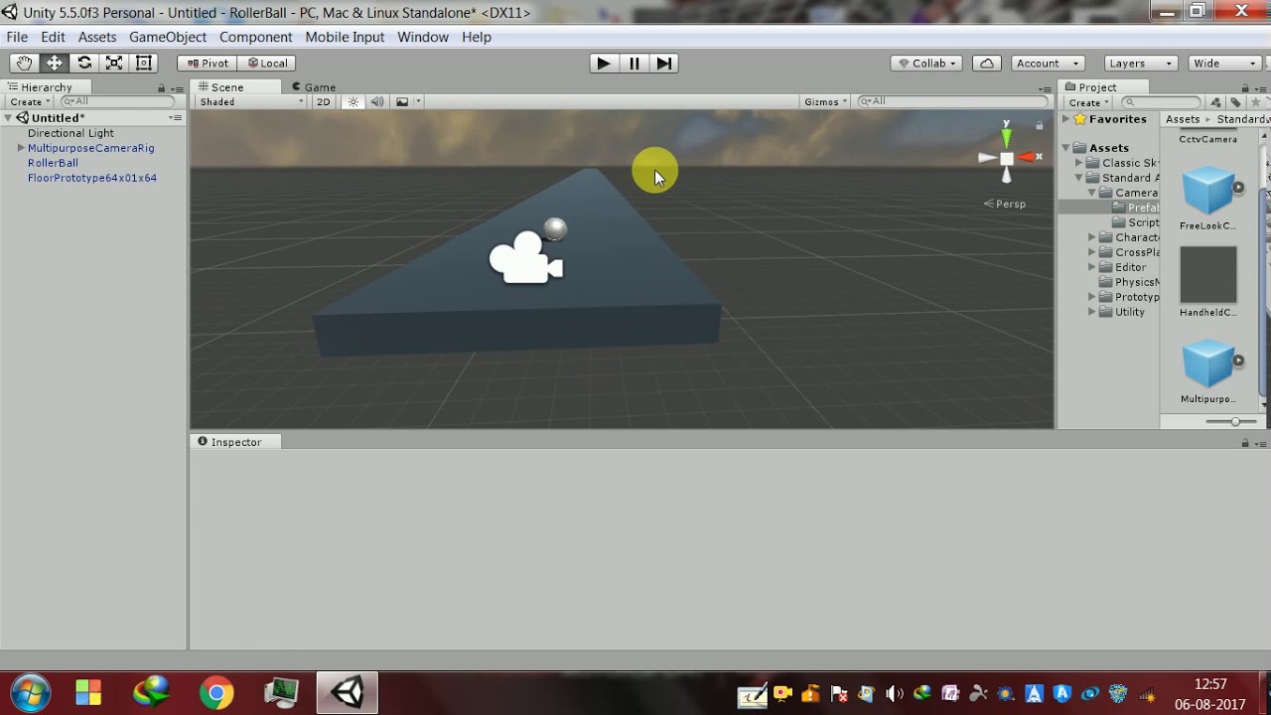Select the Move tool
The height and width of the screenshot is (715, 1271).
click(x=54, y=63)
